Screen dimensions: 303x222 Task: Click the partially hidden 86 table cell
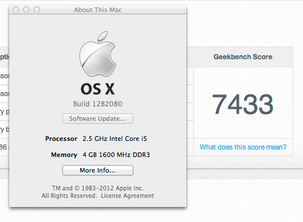3,147
